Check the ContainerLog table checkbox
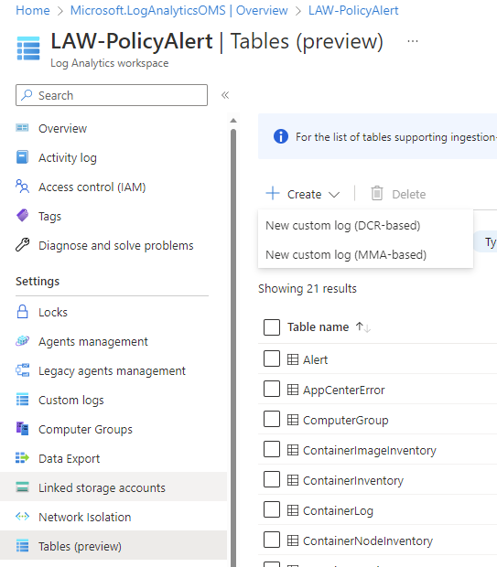 (x=272, y=509)
